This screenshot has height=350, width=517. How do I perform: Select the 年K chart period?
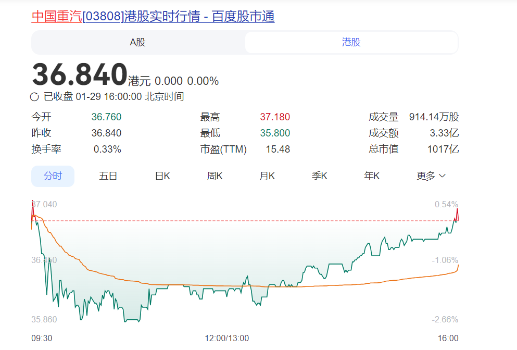coord(372,176)
